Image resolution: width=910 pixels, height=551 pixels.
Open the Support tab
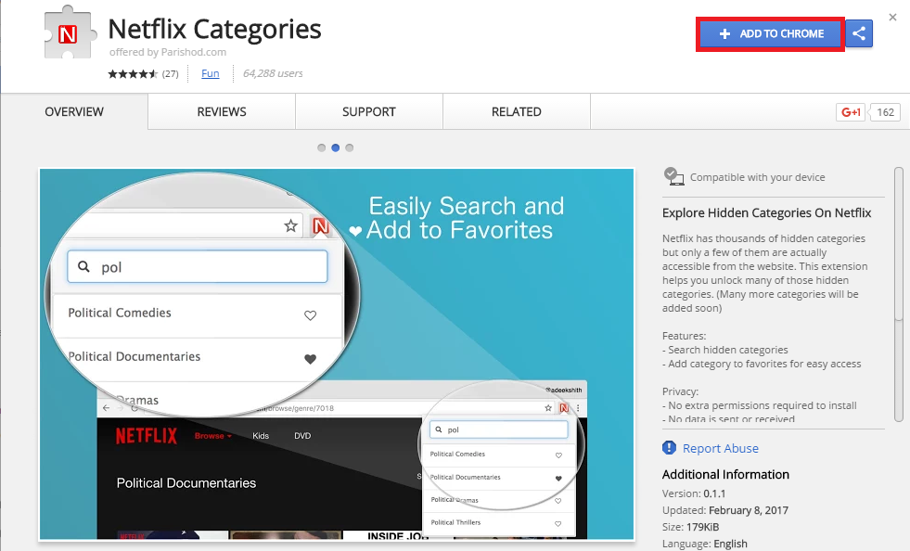pos(369,111)
